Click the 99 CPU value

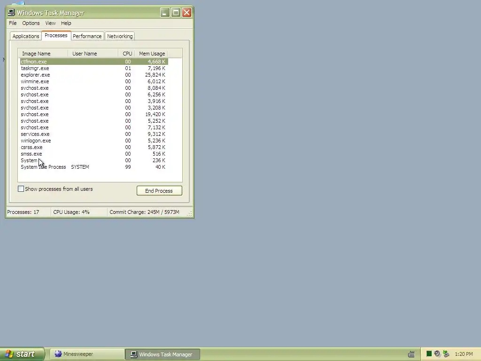point(128,167)
